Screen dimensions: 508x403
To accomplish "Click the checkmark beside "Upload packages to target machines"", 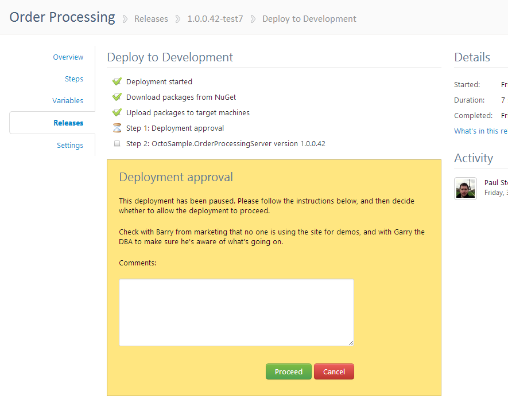I will 117,112.
